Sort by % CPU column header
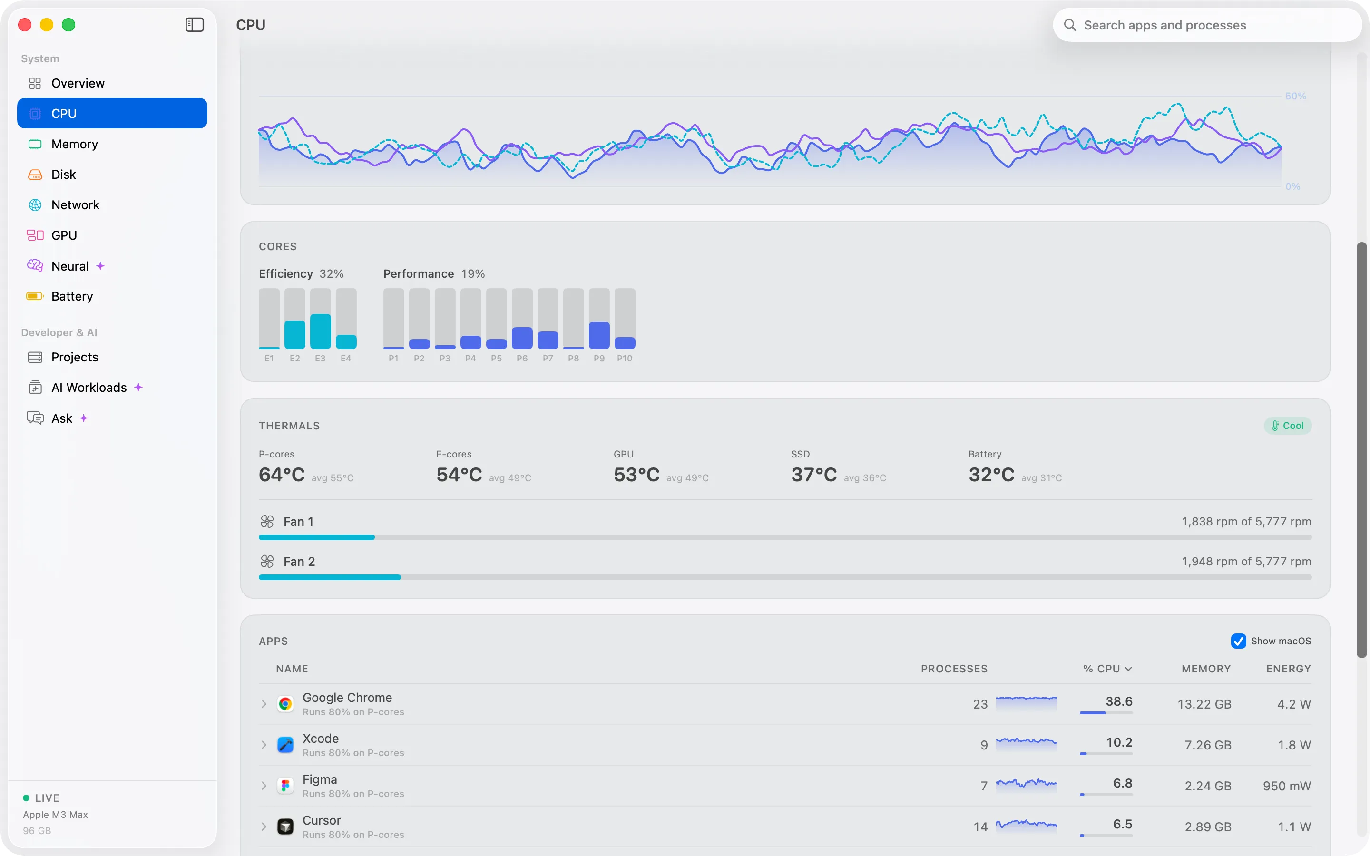 pos(1107,669)
